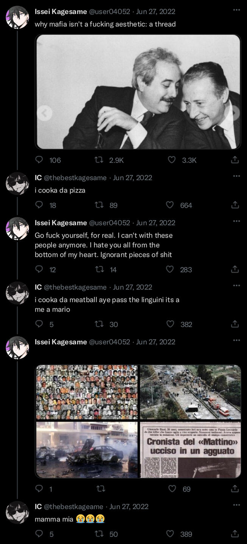Reply to the 'Go fuck yourself' tweet
247x544 pixels.
click(39, 269)
